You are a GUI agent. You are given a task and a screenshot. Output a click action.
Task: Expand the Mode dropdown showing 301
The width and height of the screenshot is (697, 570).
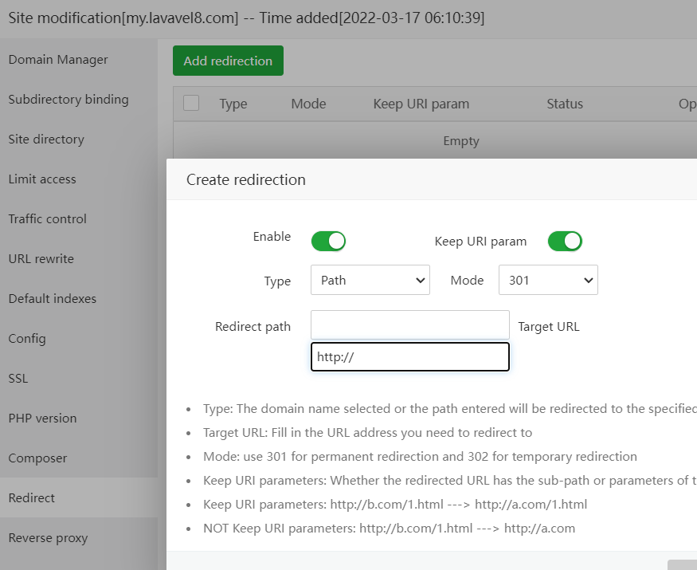click(548, 280)
